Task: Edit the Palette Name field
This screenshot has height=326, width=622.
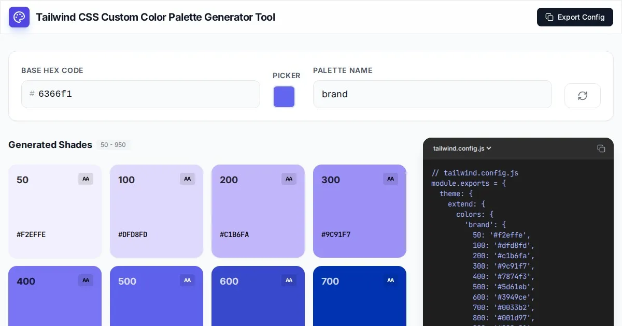Action: [432, 94]
